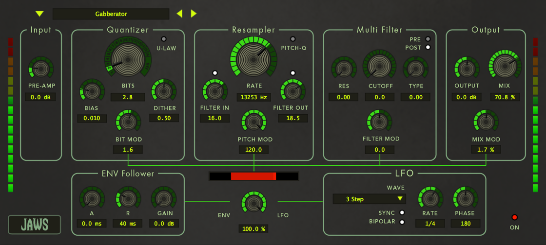
Task: Toggle the FILTER OUT on/off LED
Action: pos(293,73)
